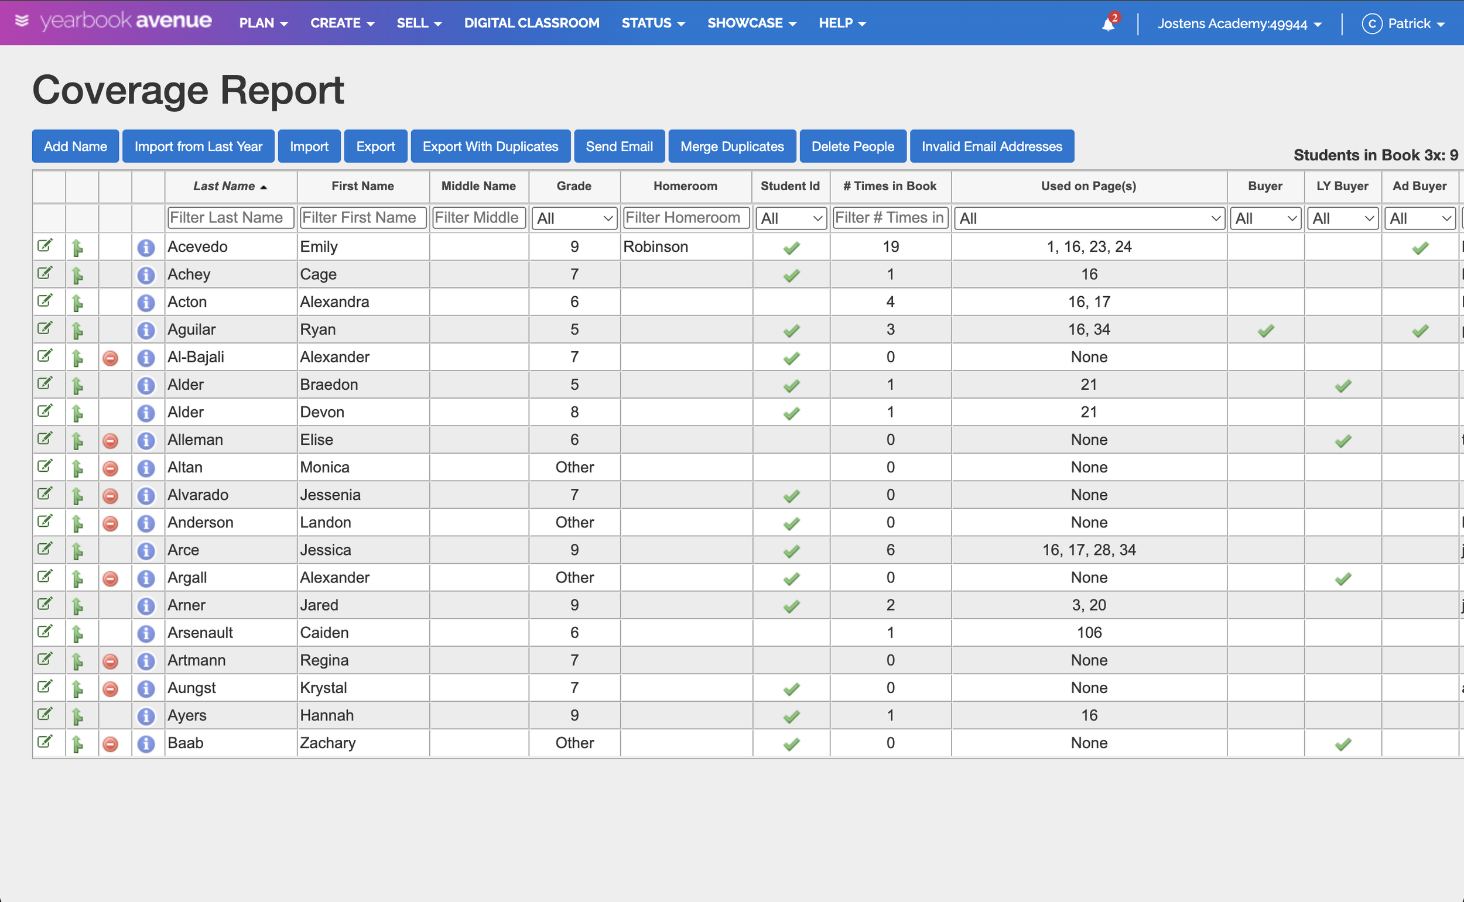Image resolution: width=1464 pixels, height=902 pixels.
Task: Click edit icon for Alvarado row
Action: point(45,494)
